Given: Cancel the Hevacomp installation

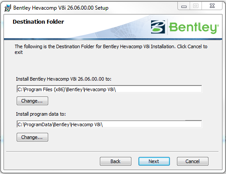Looking at the screenshot, I should pos(193,161).
